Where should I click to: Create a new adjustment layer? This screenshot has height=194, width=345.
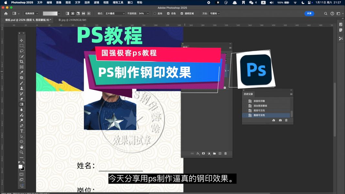209,154
